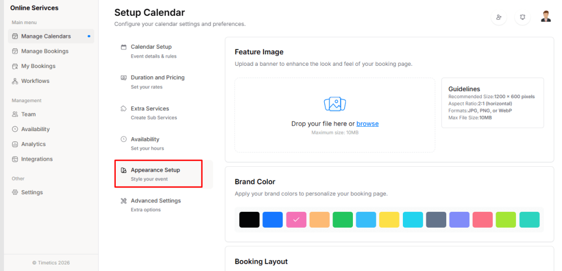562x271 pixels.
Task: Click the image upload icon in dropzone
Action: (334, 104)
